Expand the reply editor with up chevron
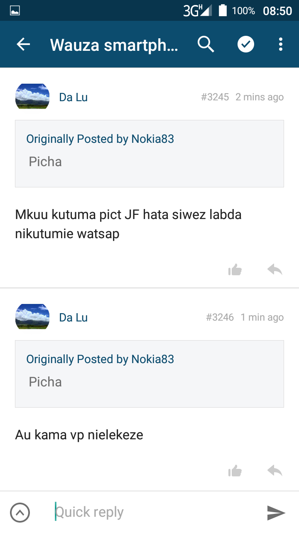 coord(20,513)
